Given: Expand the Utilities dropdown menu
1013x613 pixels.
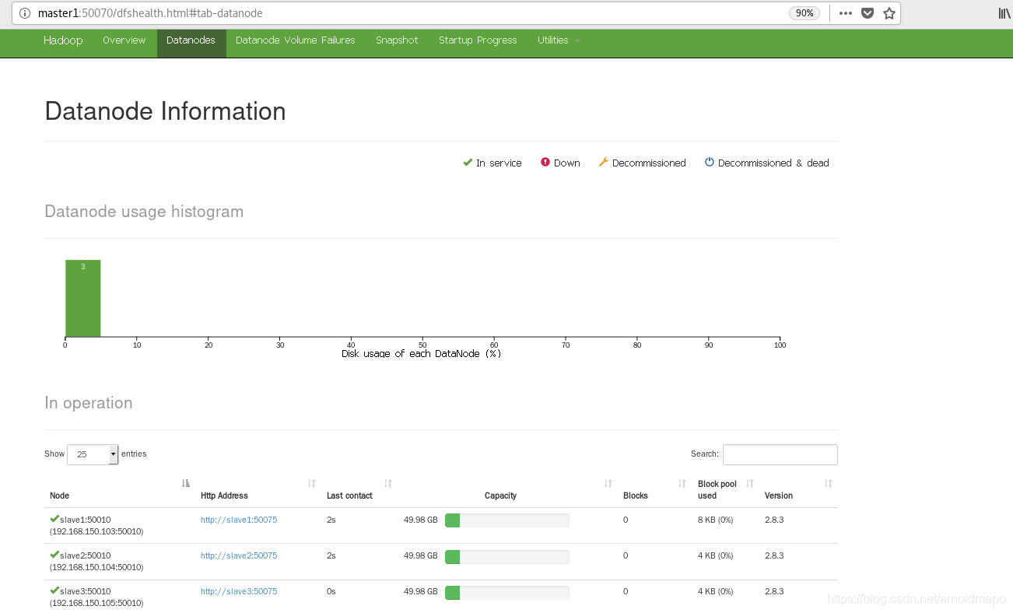Looking at the screenshot, I should (558, 40).
